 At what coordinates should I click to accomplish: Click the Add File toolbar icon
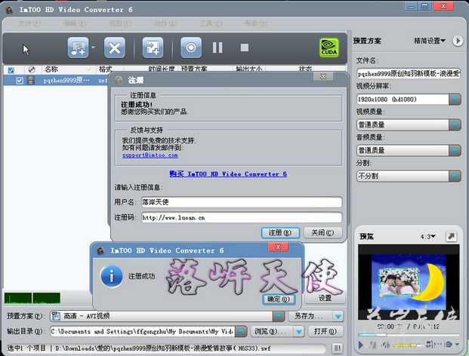pos(78,48)
